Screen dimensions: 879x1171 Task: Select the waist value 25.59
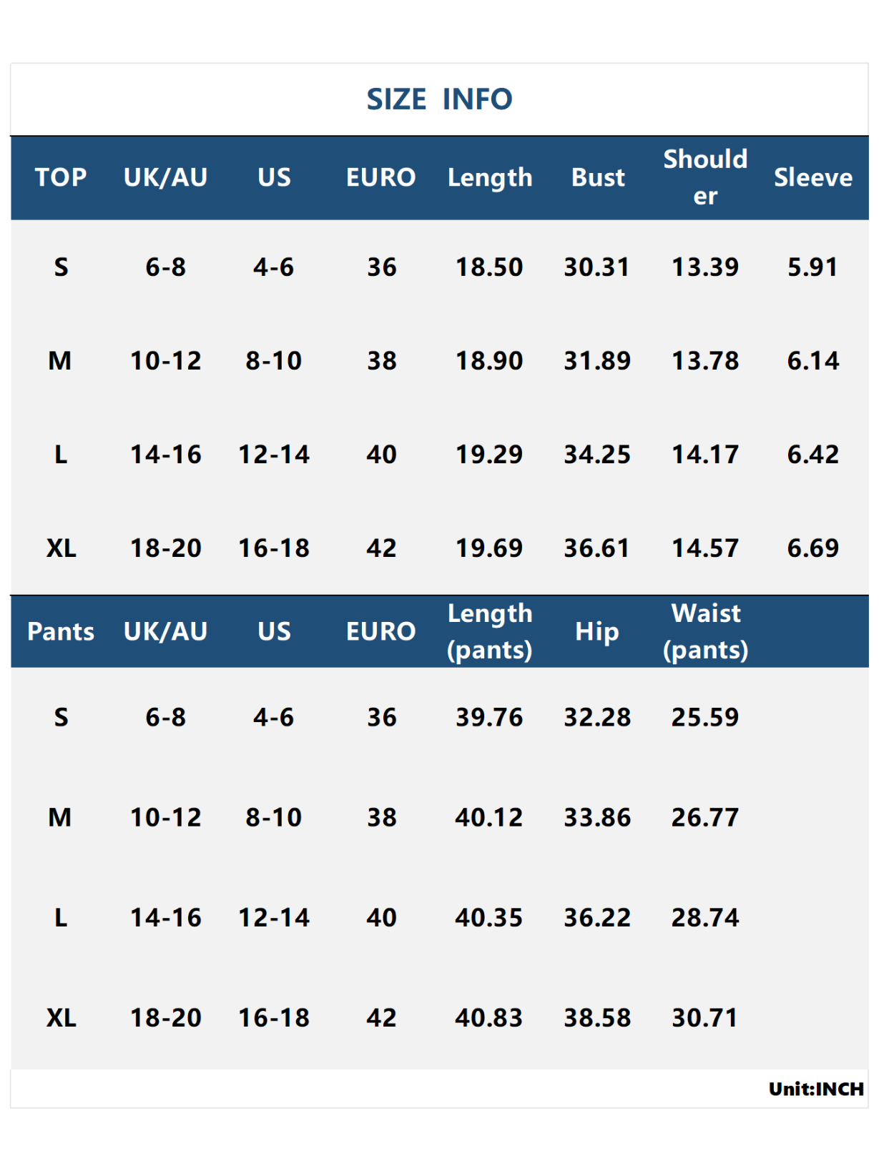[x=705, y=717]
